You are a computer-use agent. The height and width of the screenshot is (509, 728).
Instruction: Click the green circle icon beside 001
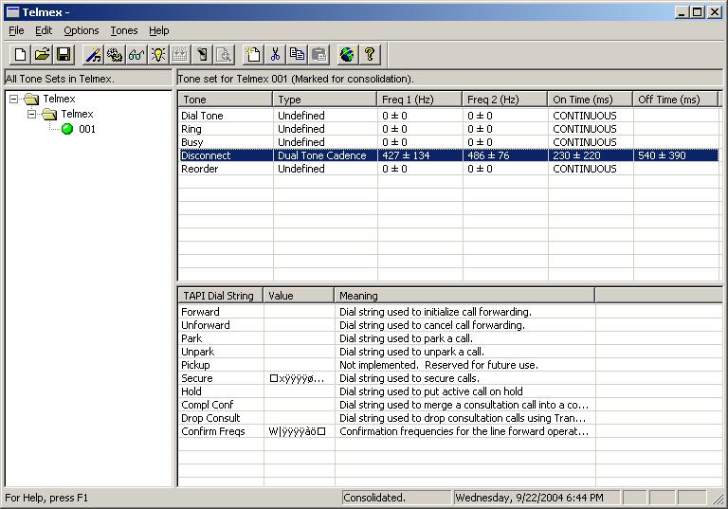coord(67,129)
